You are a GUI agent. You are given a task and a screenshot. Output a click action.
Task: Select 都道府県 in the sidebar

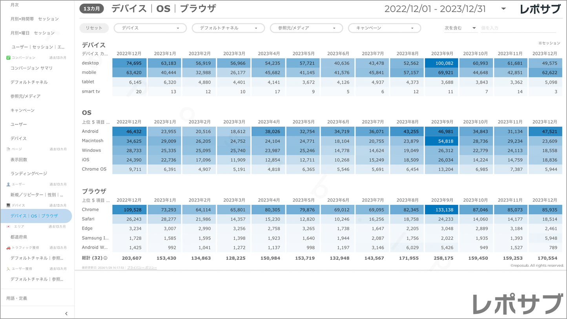(x=19, y=237)
